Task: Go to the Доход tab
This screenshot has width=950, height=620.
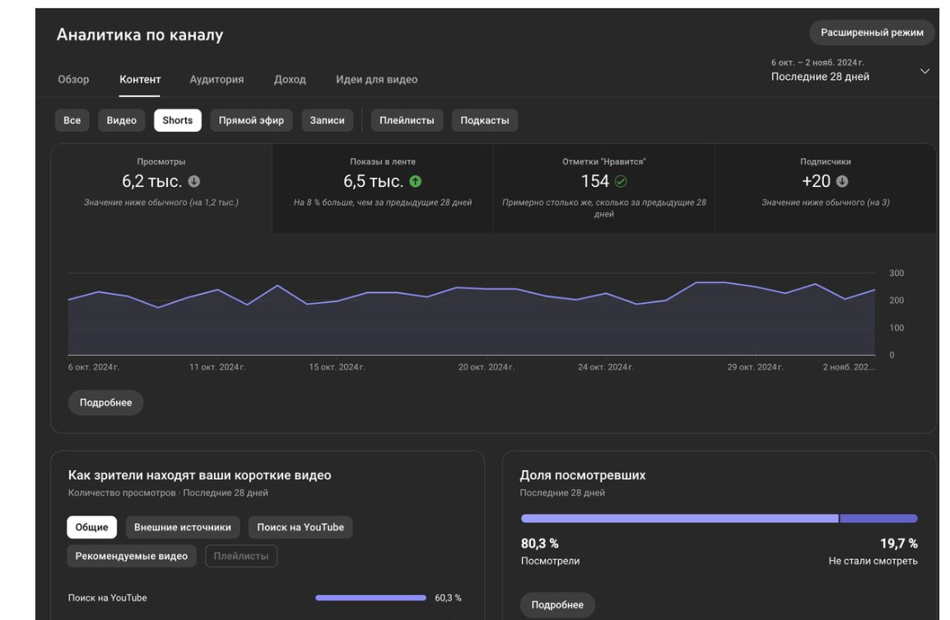Action: pos(290,79)
